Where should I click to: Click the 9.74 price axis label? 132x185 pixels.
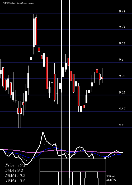pyautogui.click(x=122, y=27)
